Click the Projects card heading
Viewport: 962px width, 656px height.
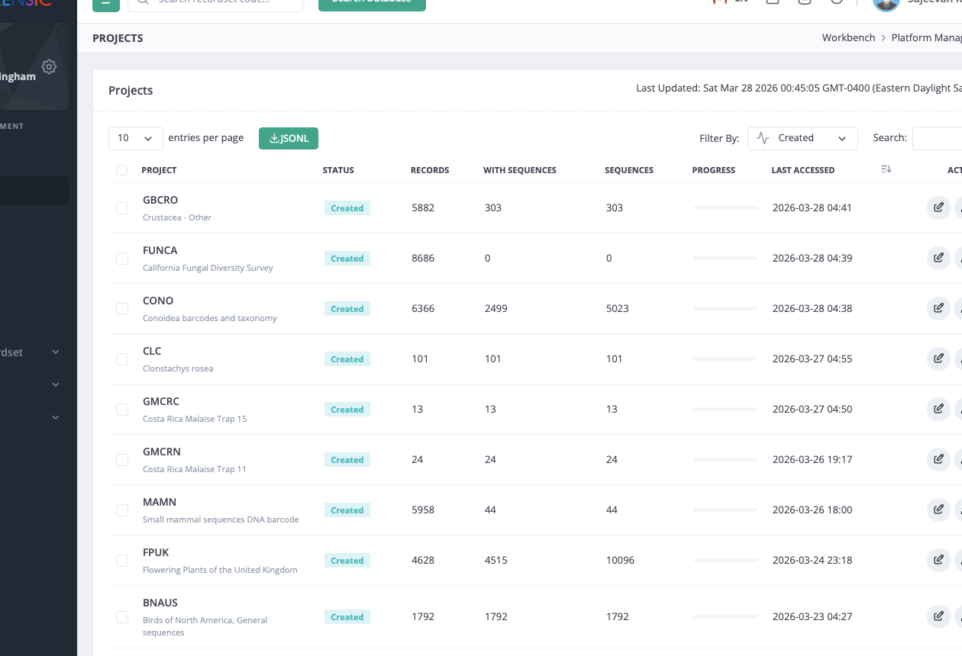(131, 90)
